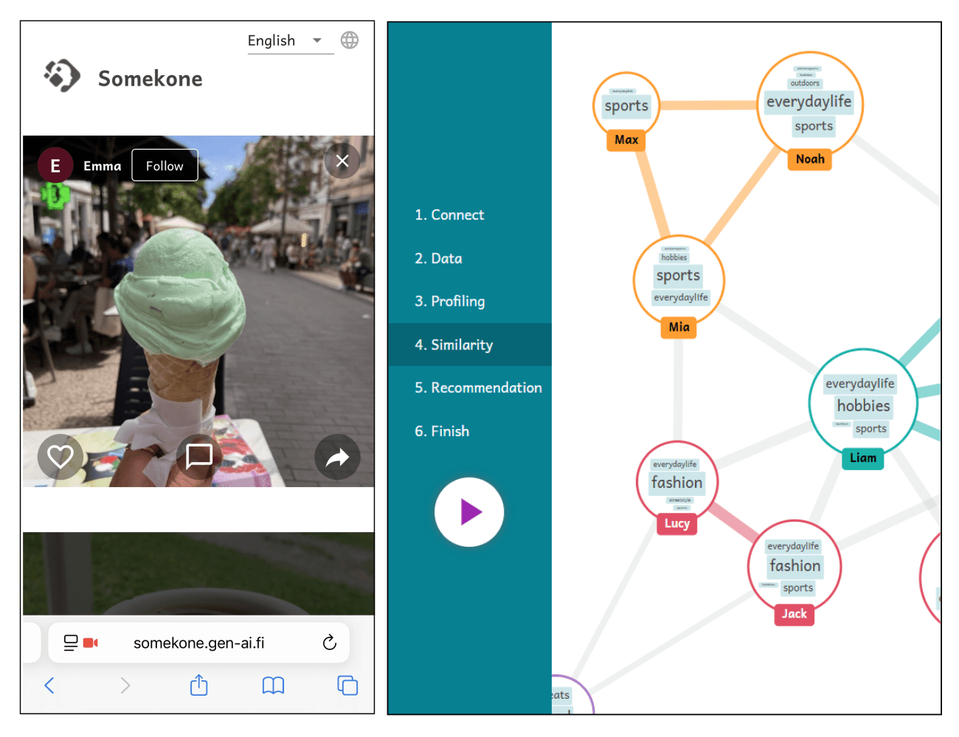959x737 pixels.
Task: Reload the somekone.gen-ai.fi page
Action: click(x=329, y=642)
